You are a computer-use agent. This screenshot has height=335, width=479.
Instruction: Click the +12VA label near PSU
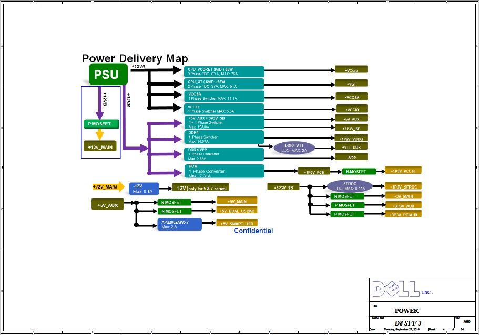[138, 66]
